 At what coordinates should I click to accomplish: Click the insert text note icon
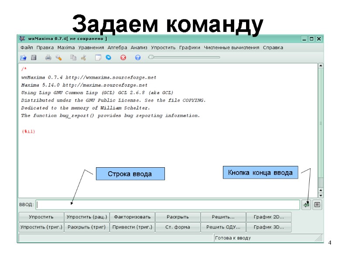[98, 58]
